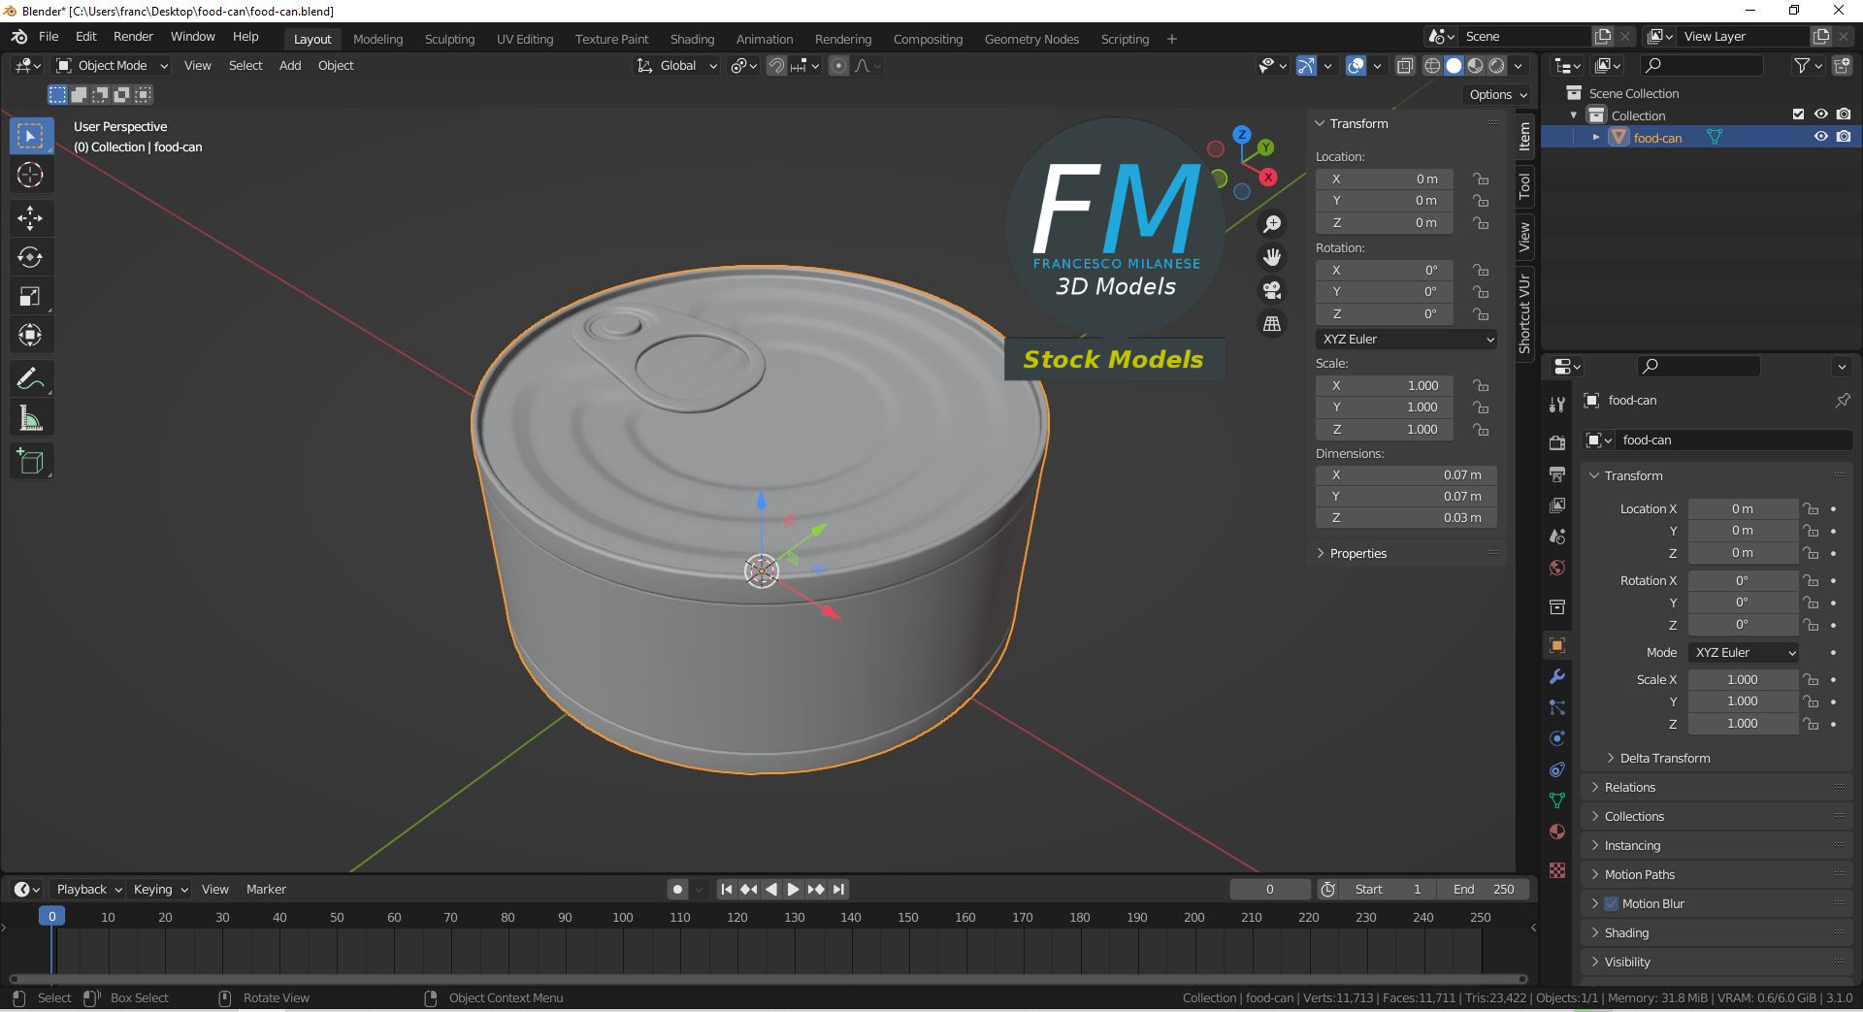Open the File menu
The width and height of the screenshot is (1863, 1012).
49,37
